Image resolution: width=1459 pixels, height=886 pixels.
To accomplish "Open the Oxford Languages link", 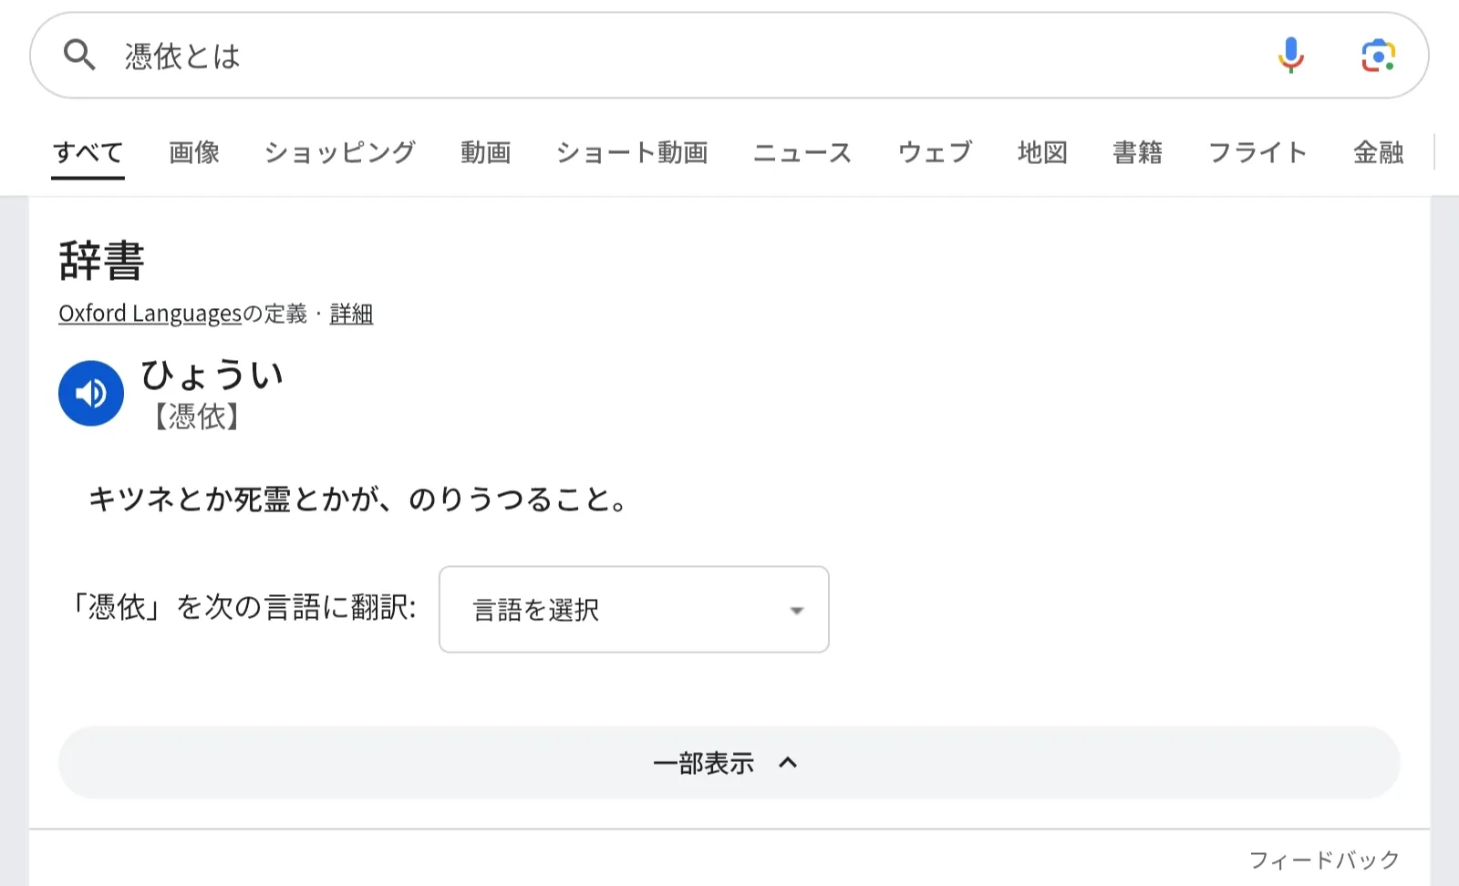I will 150,314.
